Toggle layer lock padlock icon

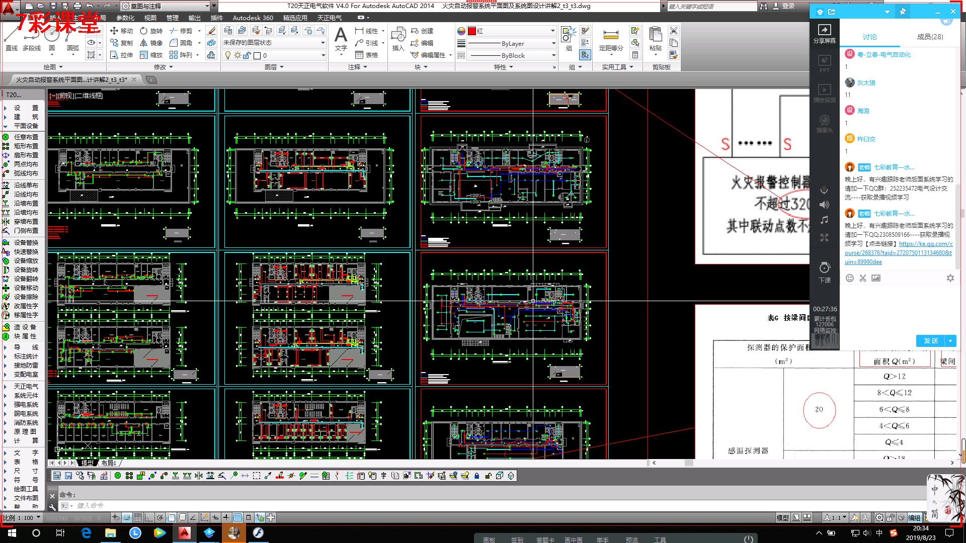coord(247,55)
